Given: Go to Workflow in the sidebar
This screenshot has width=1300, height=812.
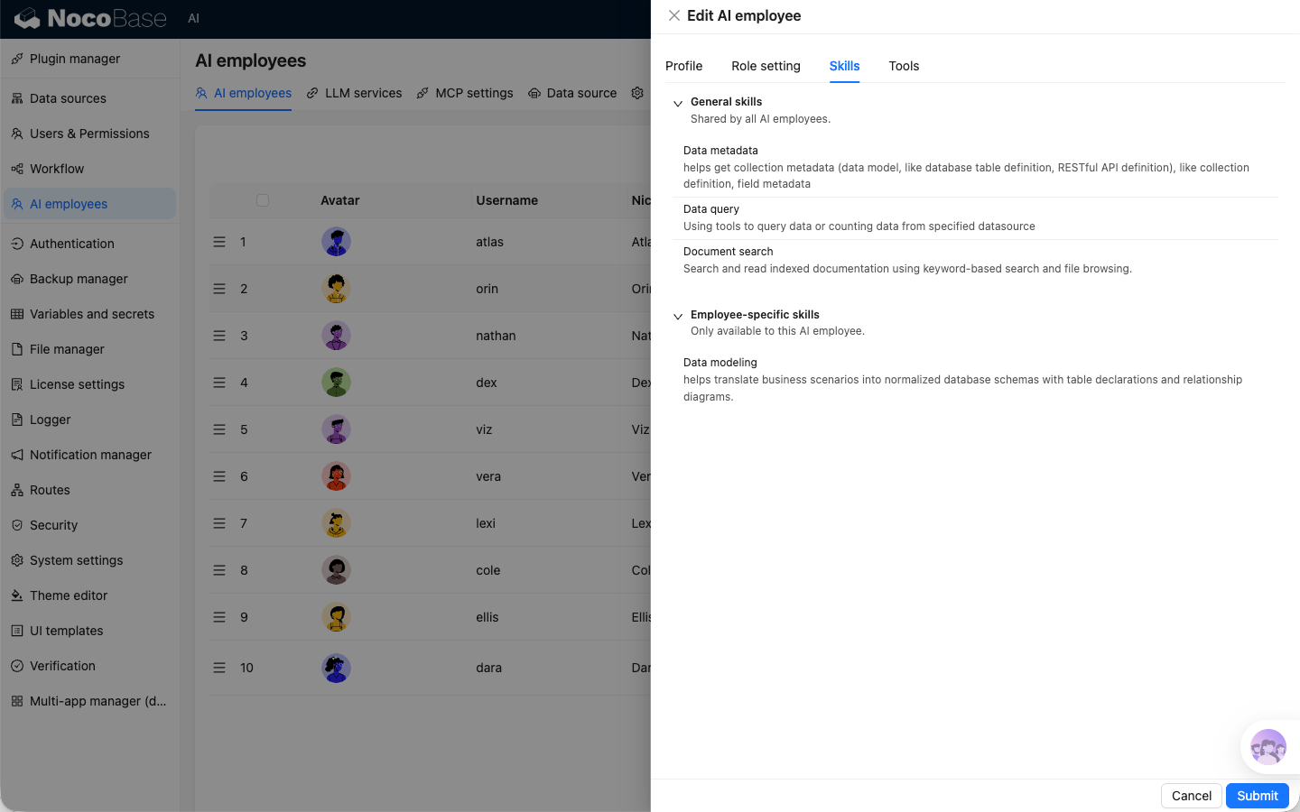Looking at the screenshot, I should [x=57, y=169].
